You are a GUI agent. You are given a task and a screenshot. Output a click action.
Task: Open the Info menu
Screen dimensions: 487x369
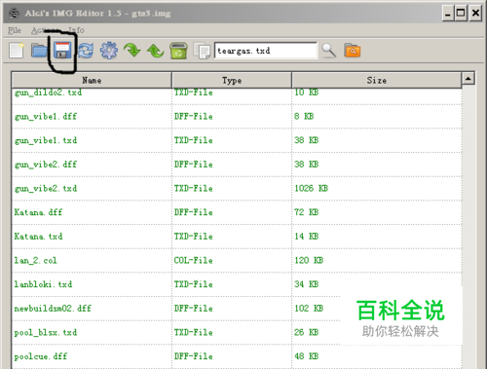77,30
